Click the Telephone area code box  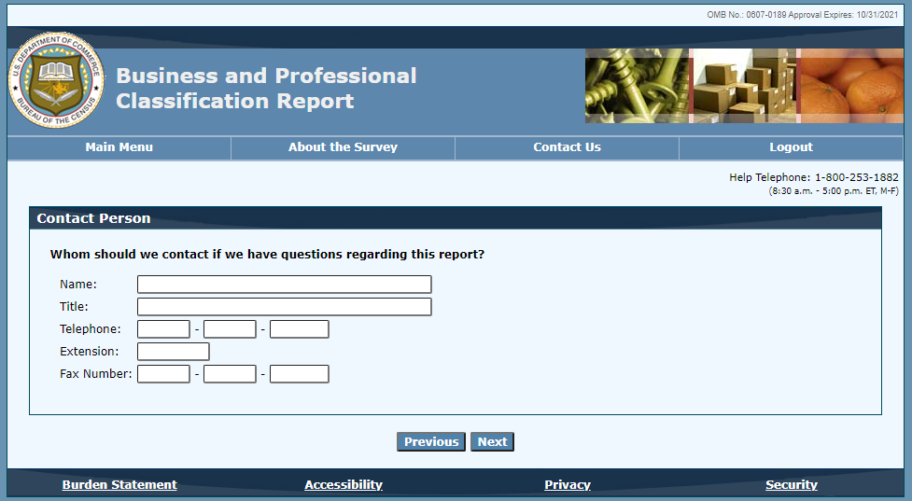[163, 329]
